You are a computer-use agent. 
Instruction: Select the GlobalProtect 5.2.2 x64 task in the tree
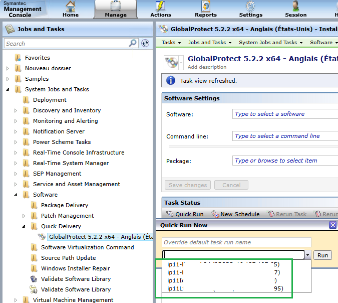(x=101, y=237)
